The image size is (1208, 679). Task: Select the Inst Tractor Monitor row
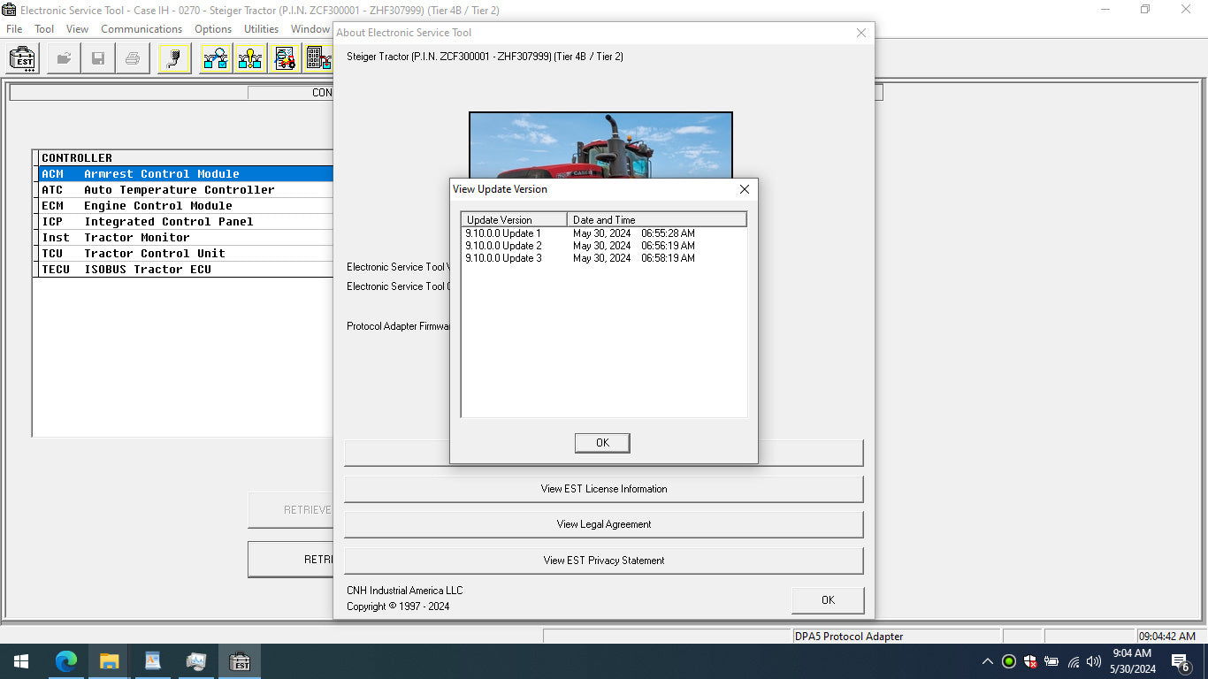pyautogui.click(x=186, y=238)
